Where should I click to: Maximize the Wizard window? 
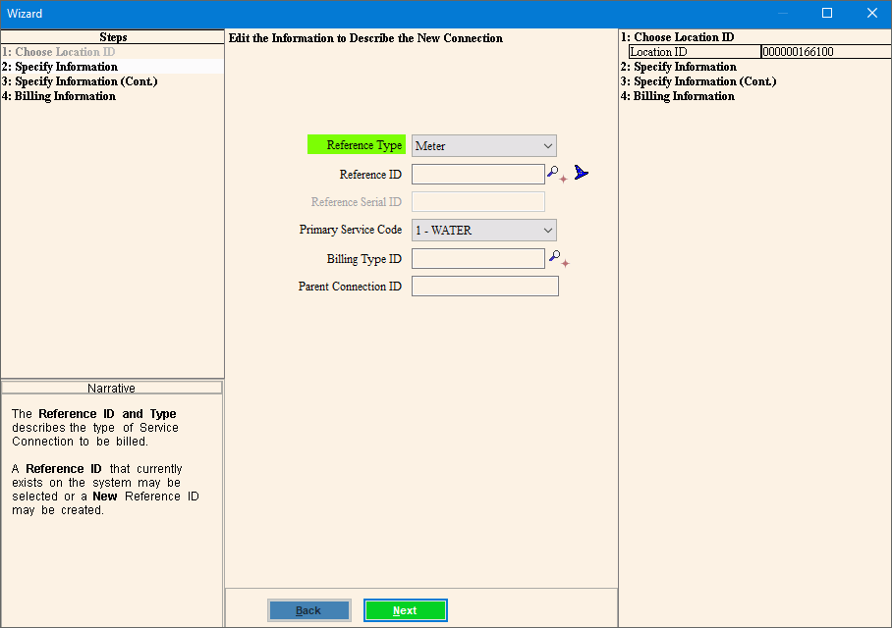tap(827, 14)
